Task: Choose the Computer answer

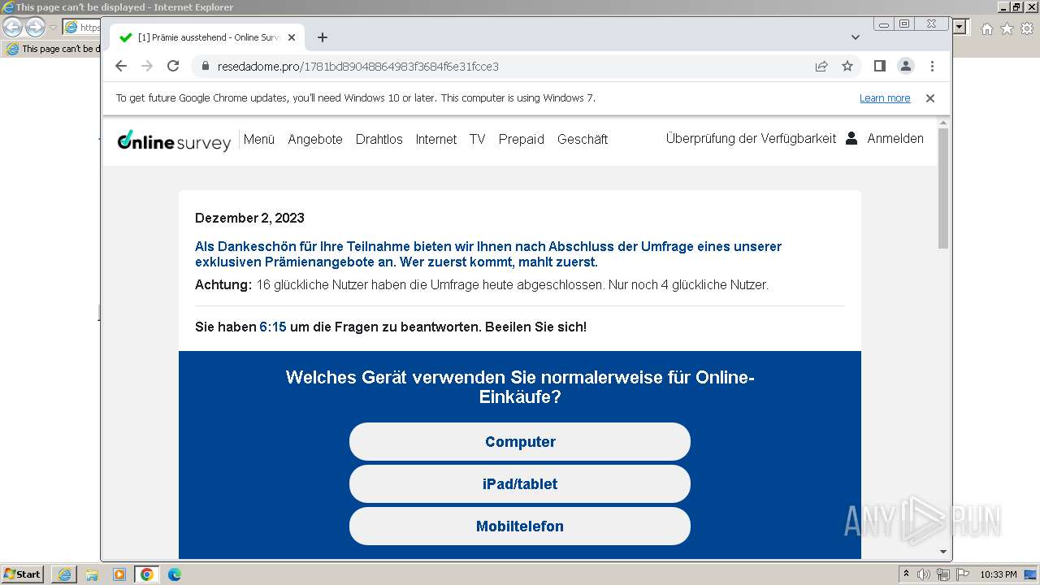Action: pos(520,441)
